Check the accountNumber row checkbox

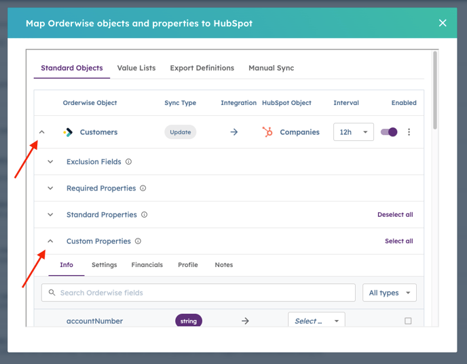click(408, 321)
